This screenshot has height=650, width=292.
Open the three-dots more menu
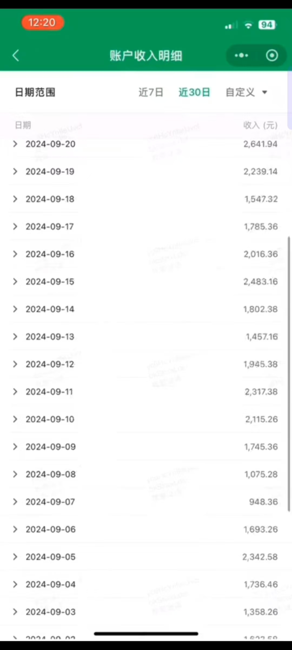tap(241, 56)
